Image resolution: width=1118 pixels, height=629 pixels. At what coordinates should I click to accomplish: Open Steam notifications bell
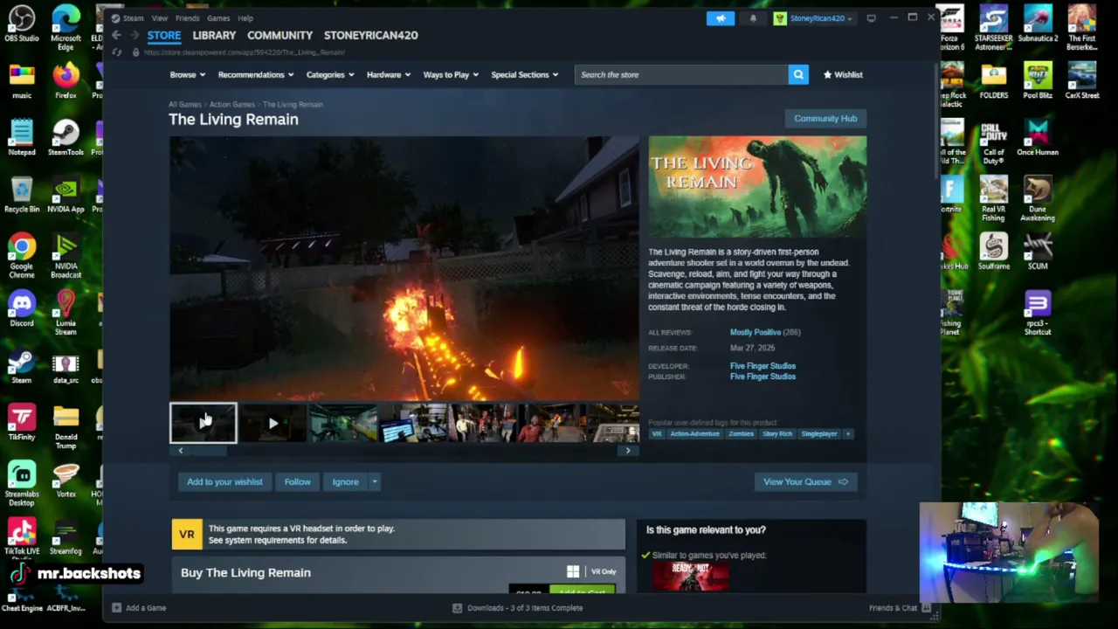753,18
